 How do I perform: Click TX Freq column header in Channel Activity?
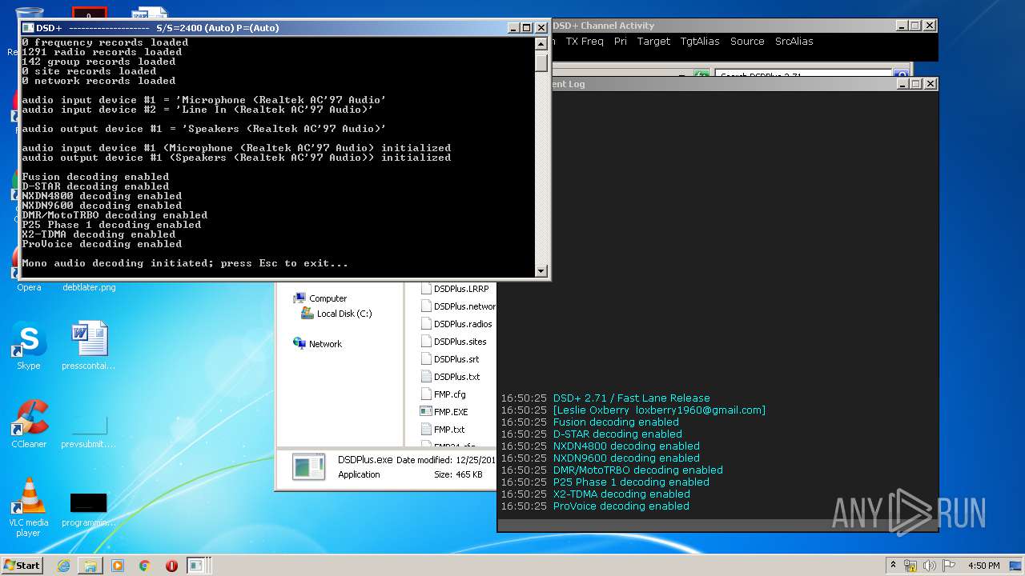point(585,42)
